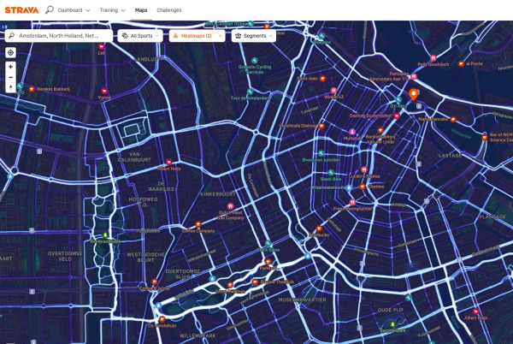Select the Pancakes Amsterdam restaurant marker
The height and width of the screenshot is (344, 513).
coord(414,76)
